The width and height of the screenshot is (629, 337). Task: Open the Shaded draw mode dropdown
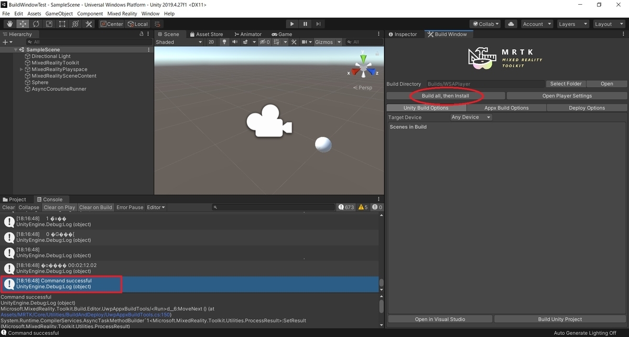point(179,42)
